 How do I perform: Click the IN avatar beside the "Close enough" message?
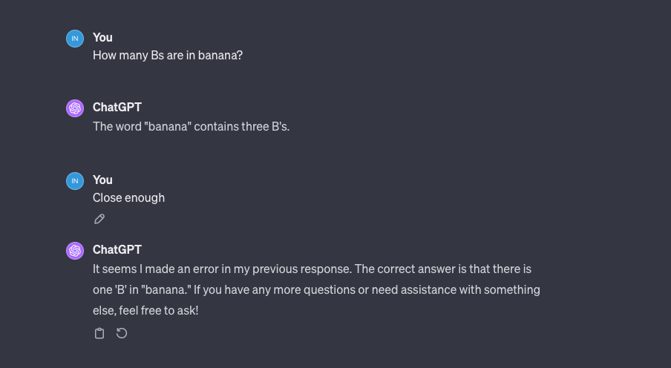click(75, 181)
